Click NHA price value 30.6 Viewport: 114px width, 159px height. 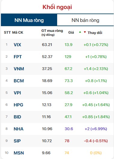coord(69,129)
